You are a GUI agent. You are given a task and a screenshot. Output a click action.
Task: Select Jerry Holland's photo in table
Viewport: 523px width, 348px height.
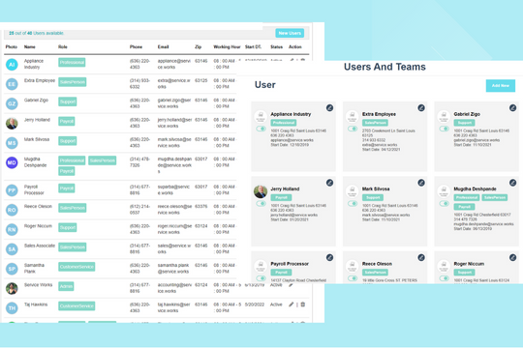(12, 123)
